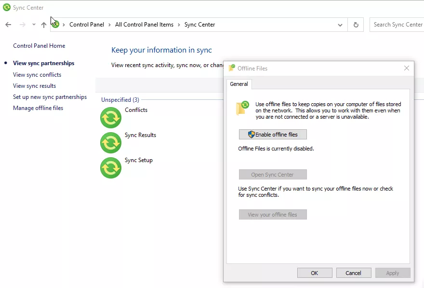
Task: Select All Control Panel Items breadcrumb
Action: tap(144, 25)
